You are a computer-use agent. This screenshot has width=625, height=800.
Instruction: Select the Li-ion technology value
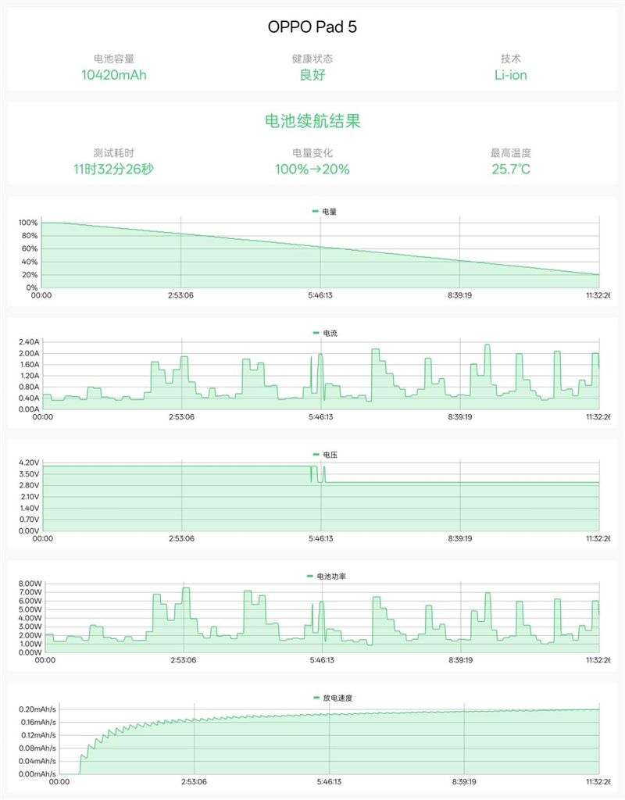pos(511,75)
